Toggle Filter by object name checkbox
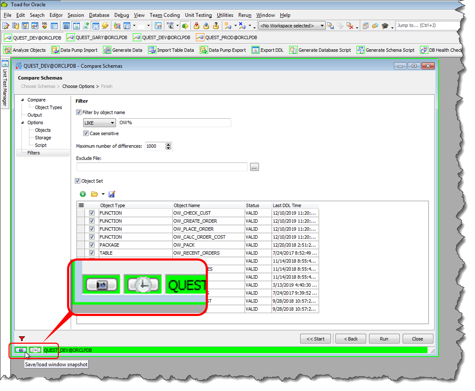Screen dimensions: 475x391 (79, 112)
